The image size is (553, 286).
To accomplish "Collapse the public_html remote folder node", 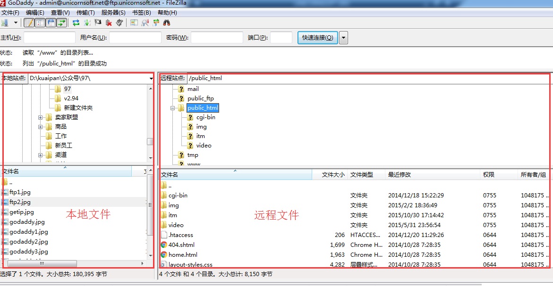I will click(x=173, y=108).
